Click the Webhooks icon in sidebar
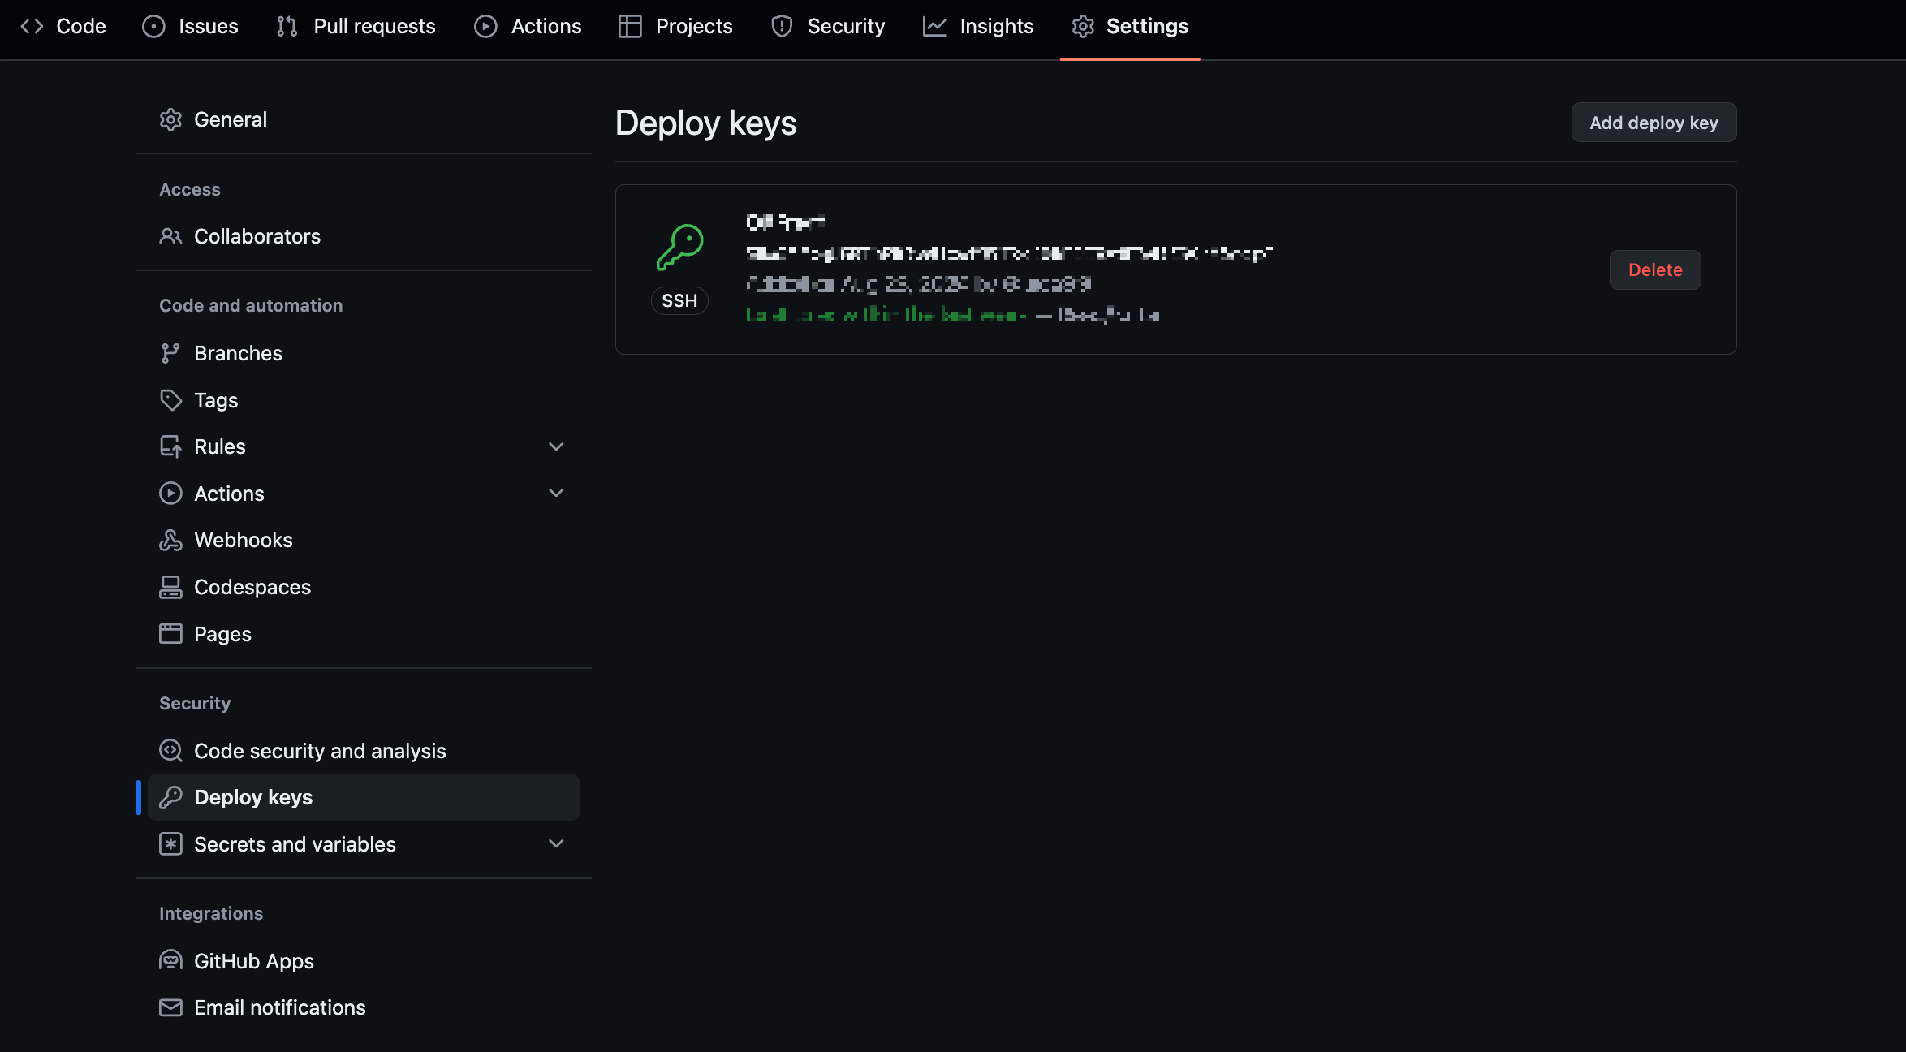This screenshot has height=1052, width=1906. coord(170,541)
